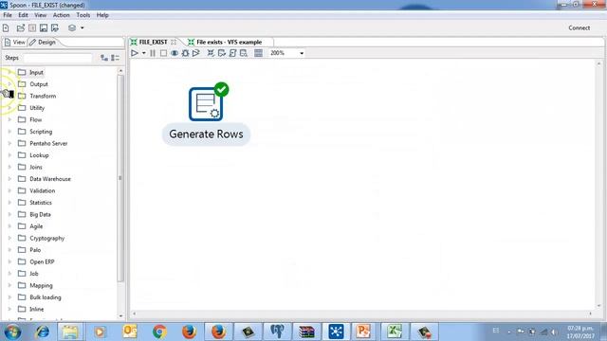Select the Data Warehouse category
Viewport: 607px width, 341px height.
click(x=50, y=179)
